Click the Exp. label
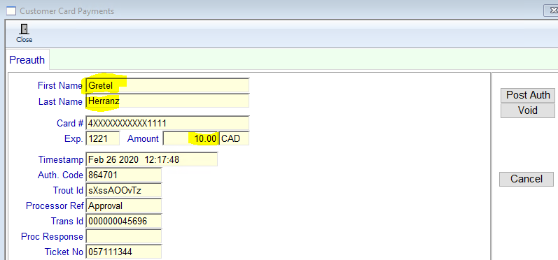Image resolution: width=558 pixels, height=260 pixels. click(74, 139)
